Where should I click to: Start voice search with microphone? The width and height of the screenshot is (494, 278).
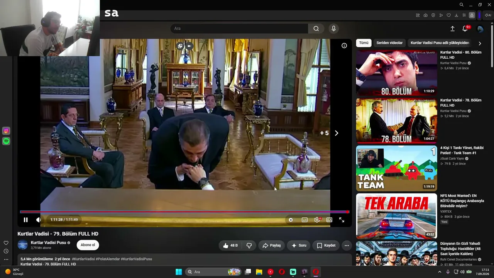[334, 29]
